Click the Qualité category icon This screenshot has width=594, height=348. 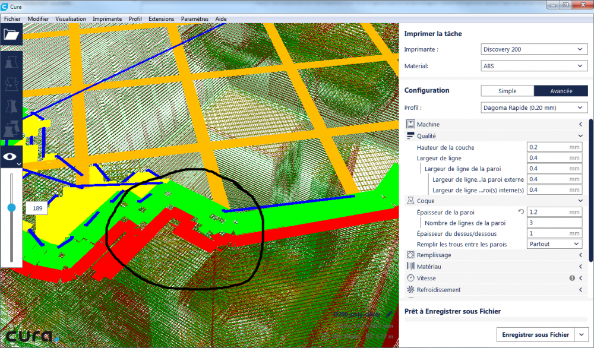tap(410, 135)
